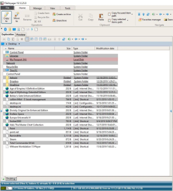Click the lightning bolt quick-access icon
Viewport: 173px width, 191px height.
point(32,29)
